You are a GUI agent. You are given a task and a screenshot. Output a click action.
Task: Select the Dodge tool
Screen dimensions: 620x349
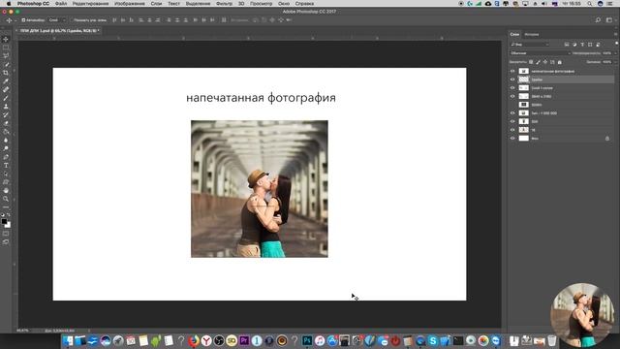click(6, 148)
